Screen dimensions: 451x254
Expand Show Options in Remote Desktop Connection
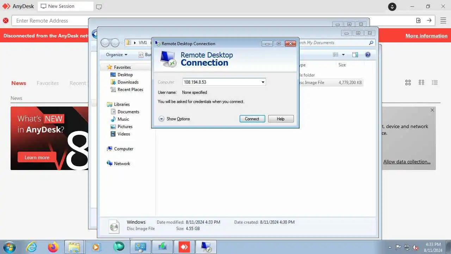click(174, 119)
